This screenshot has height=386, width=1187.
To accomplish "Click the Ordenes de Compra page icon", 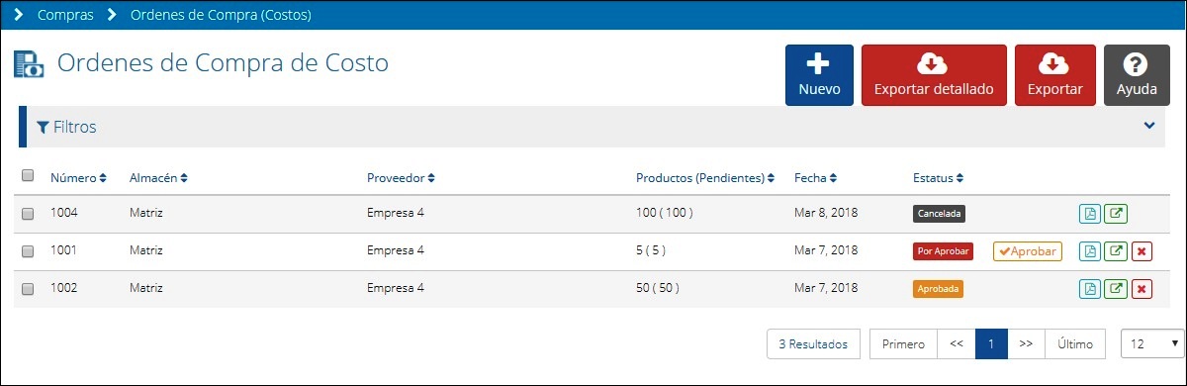I will point(30,64).
